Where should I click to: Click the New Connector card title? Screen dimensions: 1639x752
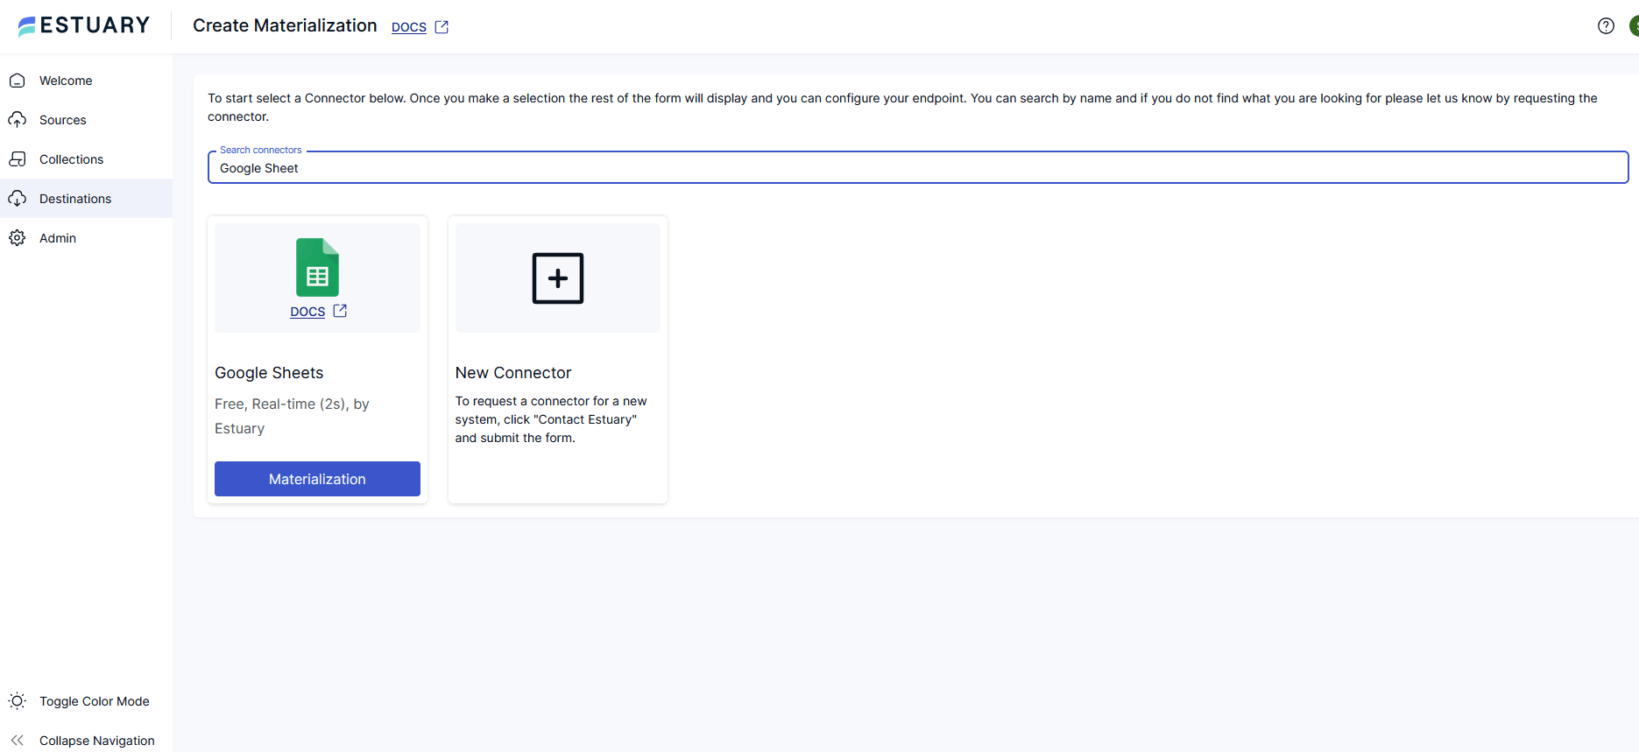click(513, 373)
